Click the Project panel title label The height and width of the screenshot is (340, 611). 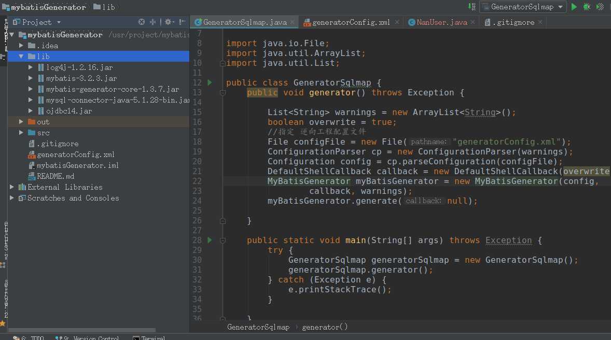tap(37, 22)
